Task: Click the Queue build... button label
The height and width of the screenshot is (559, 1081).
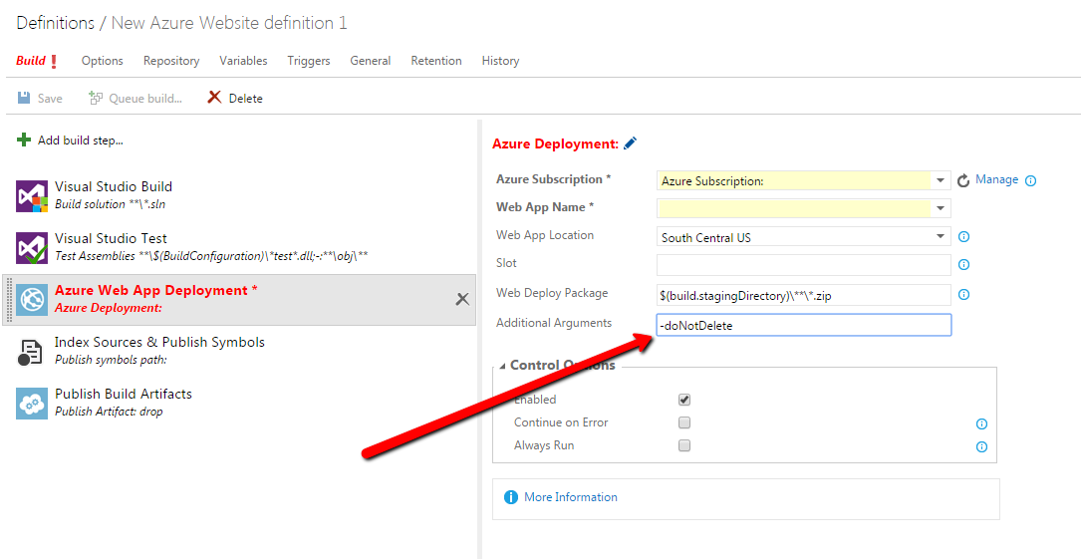Action: tap(145, 99)
